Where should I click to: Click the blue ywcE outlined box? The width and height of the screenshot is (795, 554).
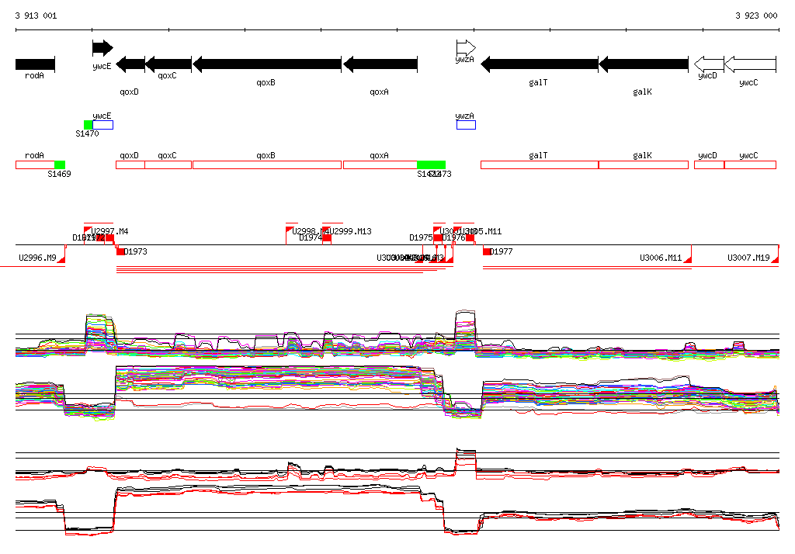tap(103, 125)
